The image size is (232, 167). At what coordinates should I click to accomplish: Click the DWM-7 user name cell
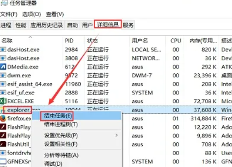coord(142,75)
